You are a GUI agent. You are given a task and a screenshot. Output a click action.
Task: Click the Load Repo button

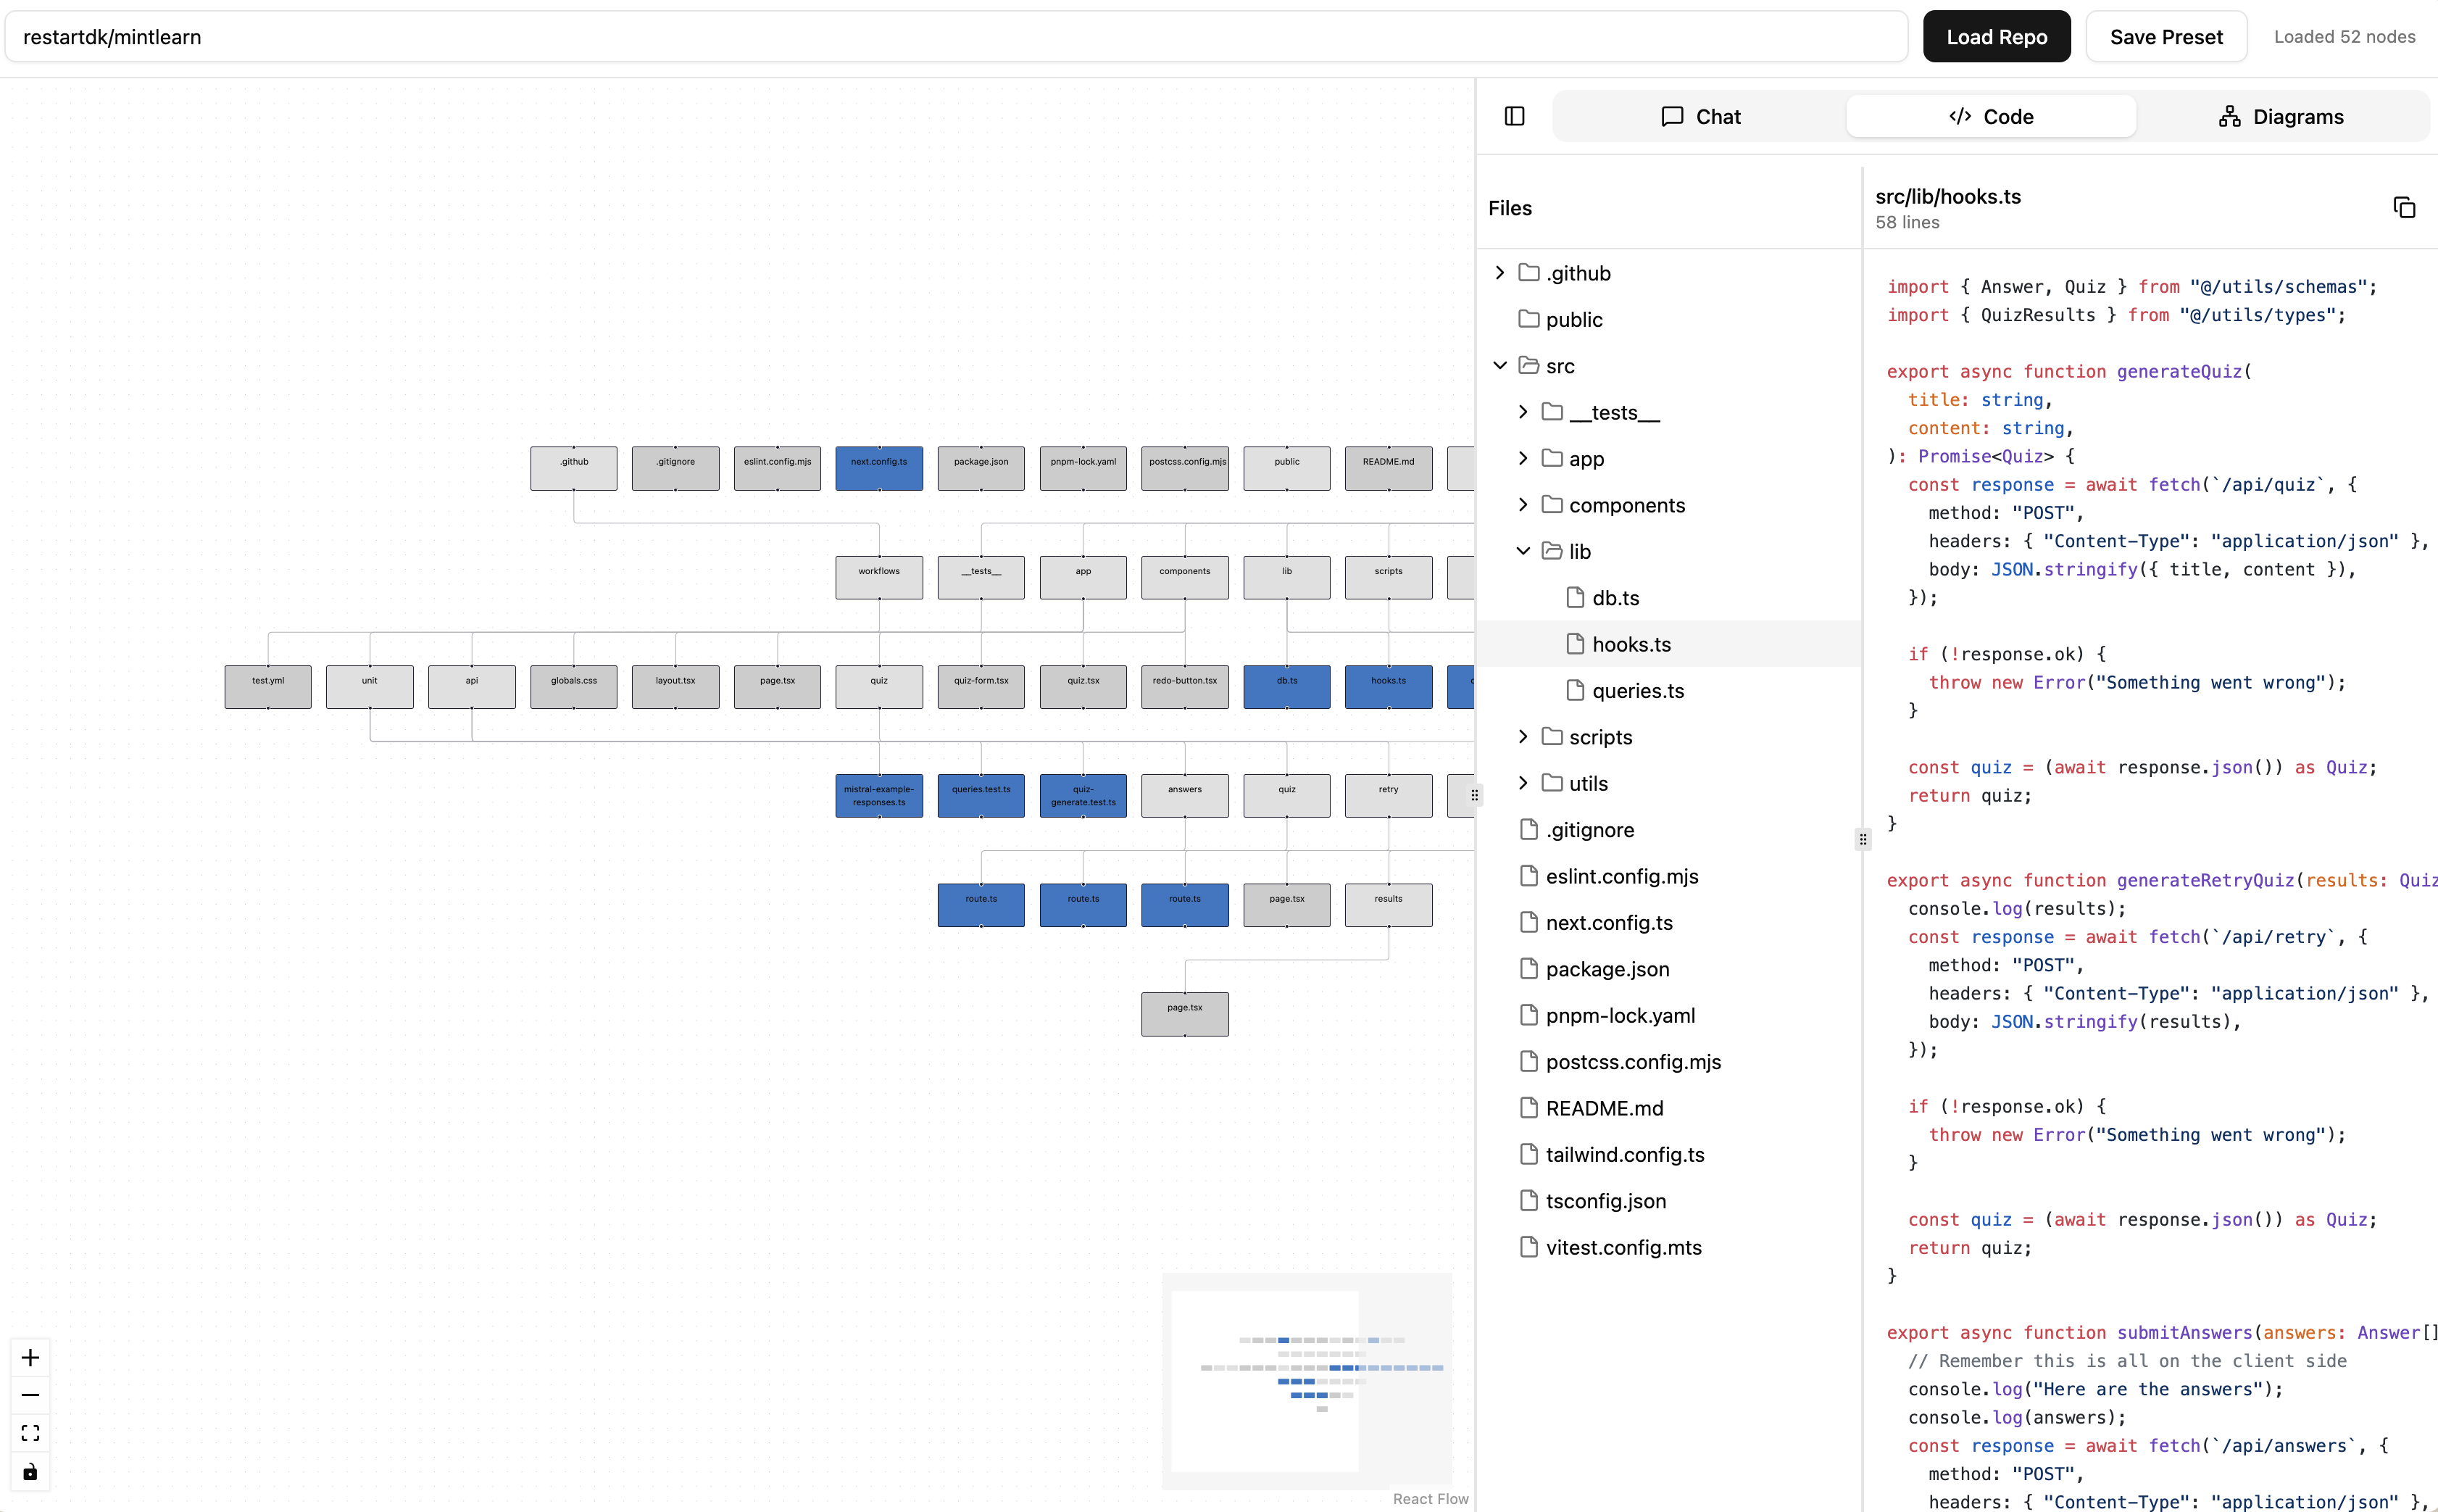pyautogui.click(x=1996, y=37)
